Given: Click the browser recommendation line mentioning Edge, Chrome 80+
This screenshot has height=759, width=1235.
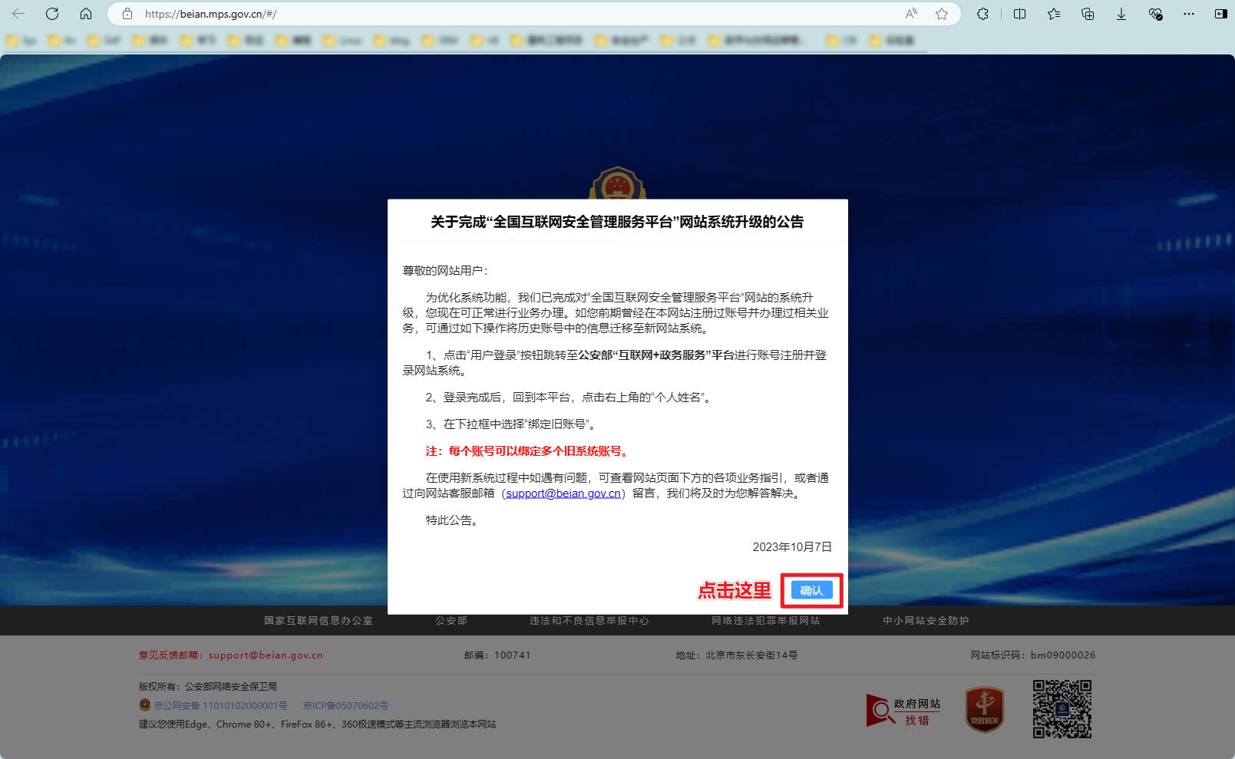Looking at the screenshot, I should [317, 724].
